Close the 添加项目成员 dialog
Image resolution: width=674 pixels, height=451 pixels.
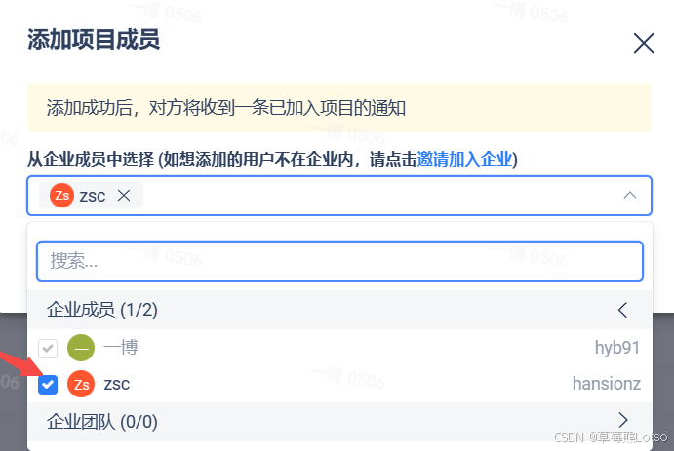[x=643, y=43]
